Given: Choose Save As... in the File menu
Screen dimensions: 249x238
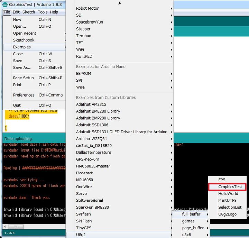Looking at the screenshot, I should point(35,67).
